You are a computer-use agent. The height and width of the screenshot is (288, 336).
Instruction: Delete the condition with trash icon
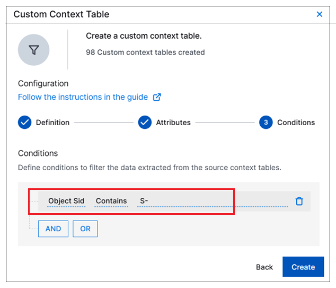pos(299,201)
